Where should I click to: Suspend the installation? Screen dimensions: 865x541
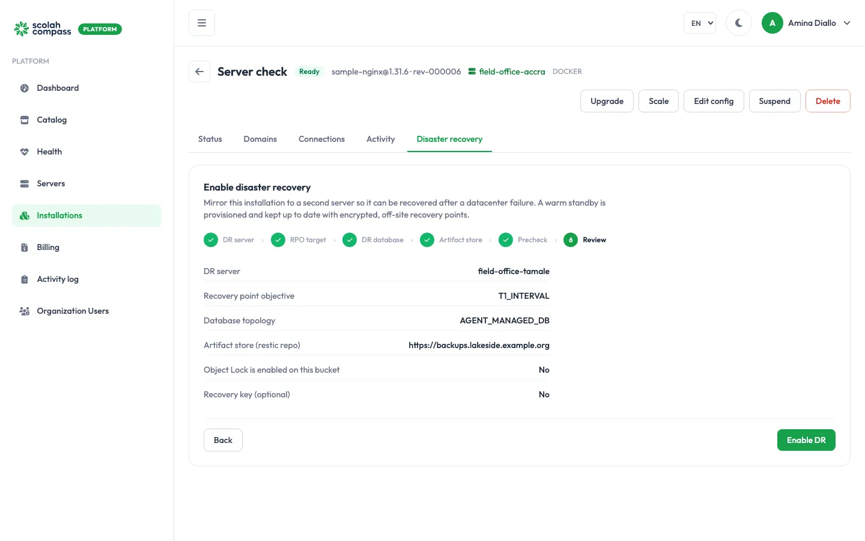tap(774, 101)
